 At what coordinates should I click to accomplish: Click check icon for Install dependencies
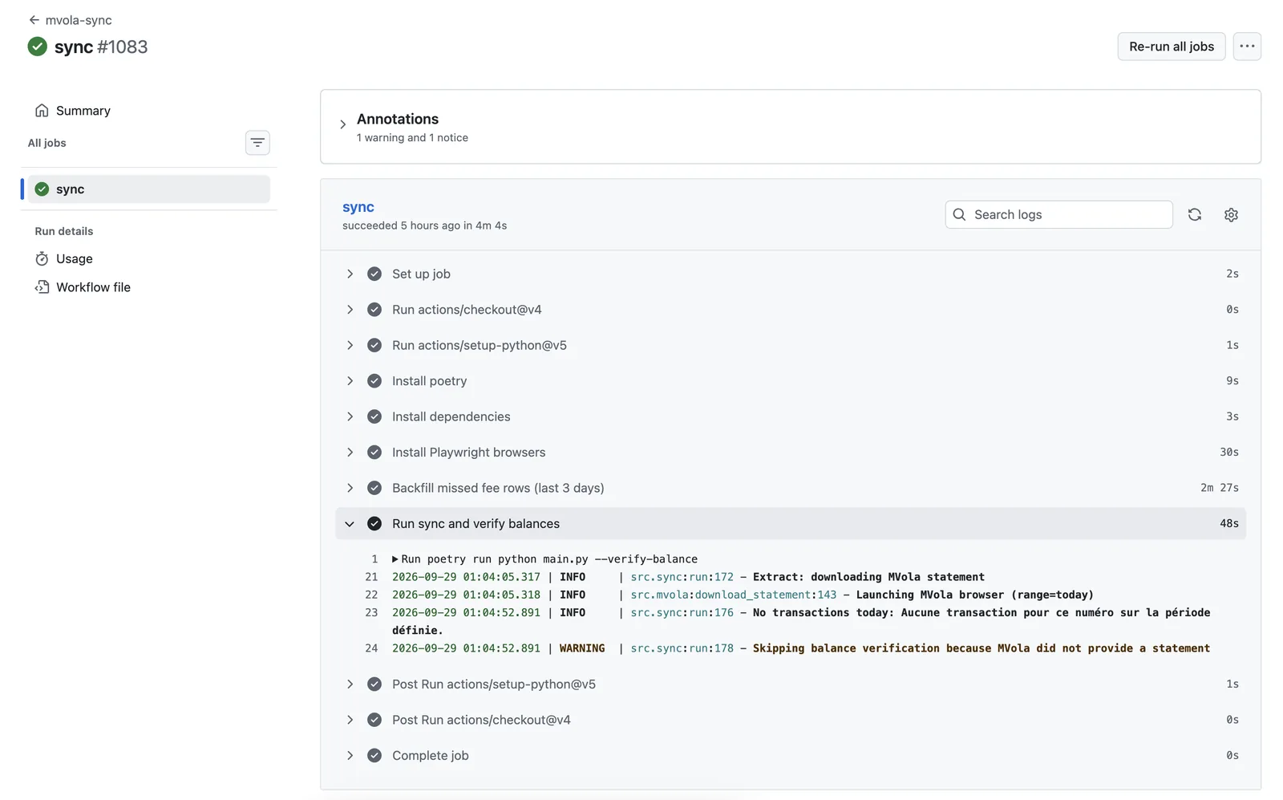(374, 416)
